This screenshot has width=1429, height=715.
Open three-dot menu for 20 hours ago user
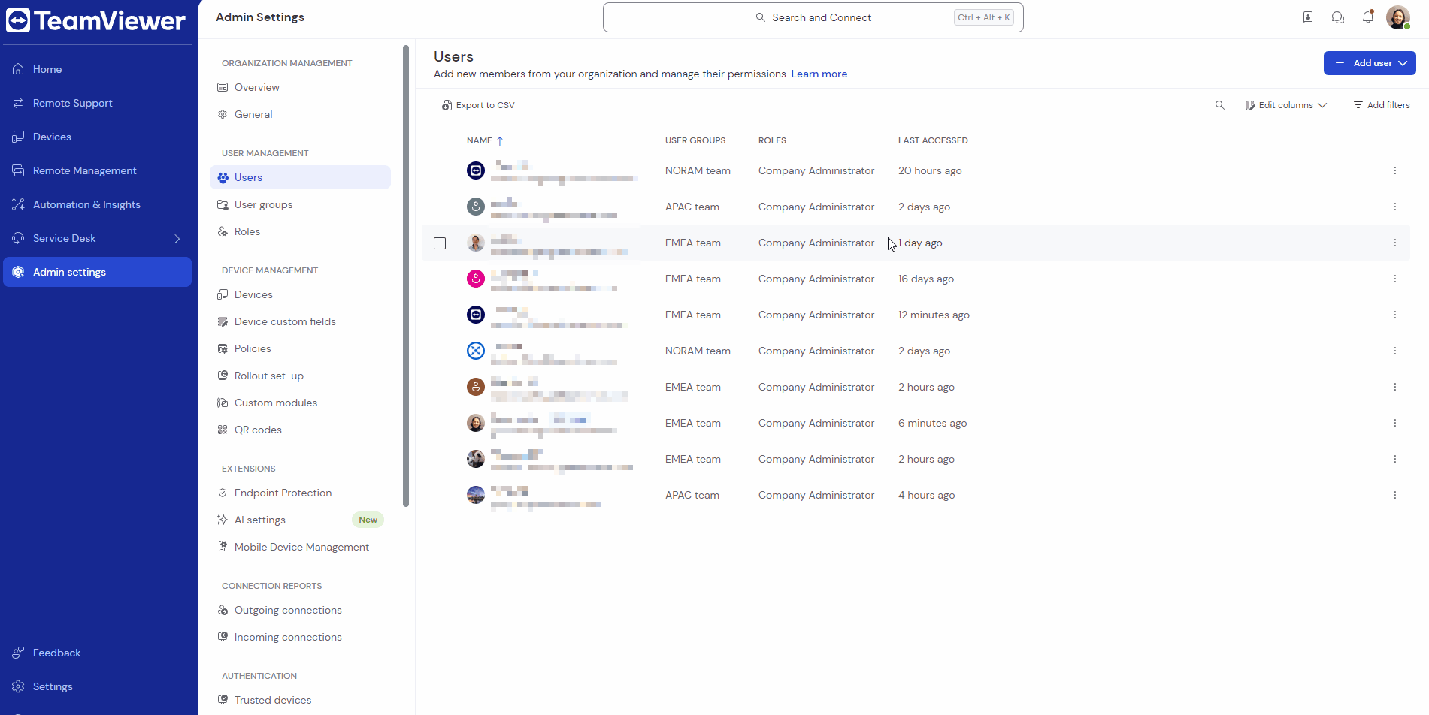1394,171
